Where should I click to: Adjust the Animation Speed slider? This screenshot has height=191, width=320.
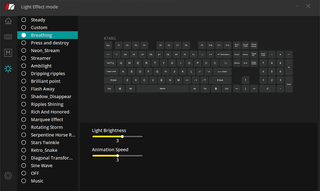click(117, 156)
